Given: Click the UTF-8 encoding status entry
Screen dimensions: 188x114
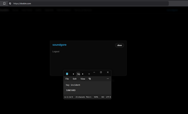Looking at the screenshot, I should (x=108, y=97).
